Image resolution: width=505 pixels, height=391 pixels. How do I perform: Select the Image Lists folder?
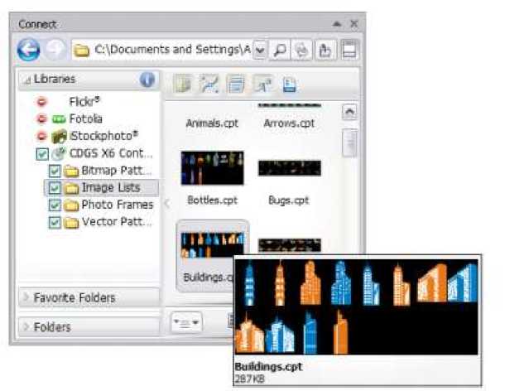tap(111, 187)
